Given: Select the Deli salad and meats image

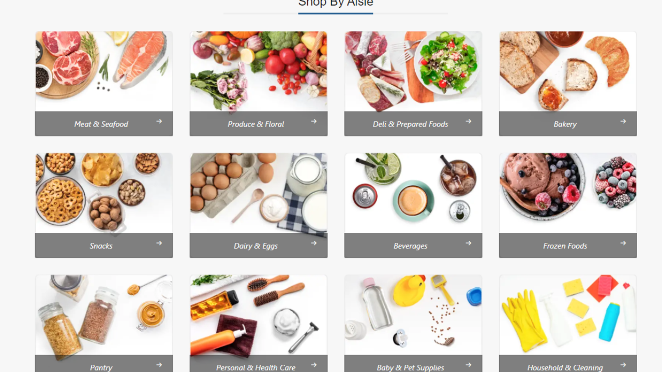Looking at the screenshot, I should coord(413,71).
